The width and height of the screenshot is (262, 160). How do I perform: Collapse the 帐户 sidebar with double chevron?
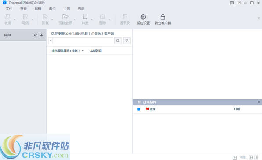(35, 35)
